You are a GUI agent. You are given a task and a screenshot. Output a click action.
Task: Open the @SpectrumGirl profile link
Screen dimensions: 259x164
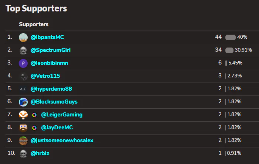click(51, 50)
